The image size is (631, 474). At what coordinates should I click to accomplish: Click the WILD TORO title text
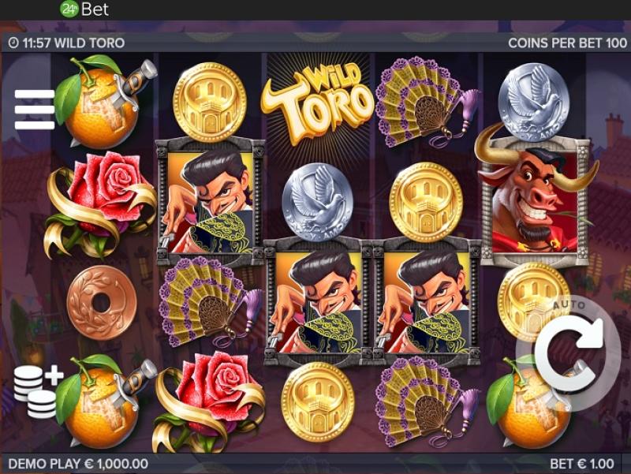click(x=89, y=43)
